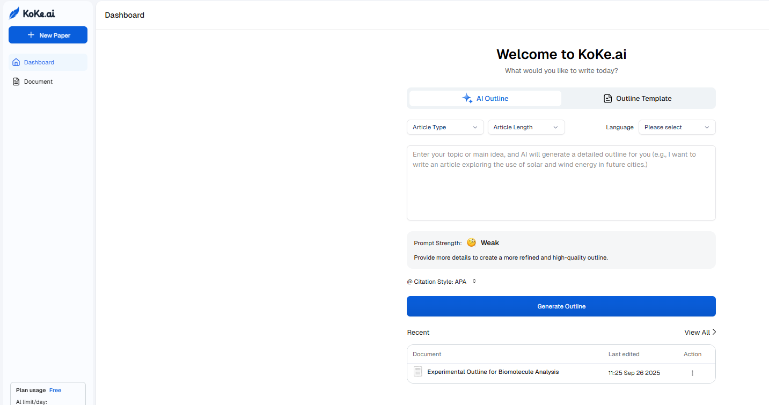Click the Recent section heading
769x405 pixels.
tap(418, 333)
